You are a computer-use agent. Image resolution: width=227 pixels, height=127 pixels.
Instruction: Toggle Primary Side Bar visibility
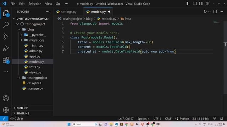pyautogui.click(x=188, y=4)
